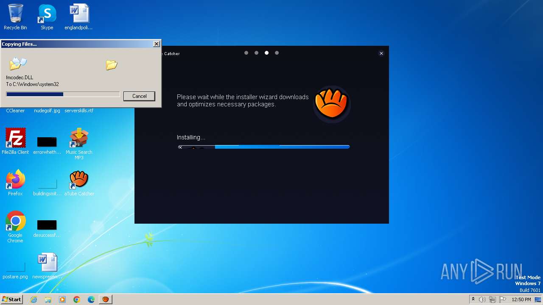Click the orange aTube Catcher glove logo
The height and width of the screenshot is (305, 543).
click(331, 104)
